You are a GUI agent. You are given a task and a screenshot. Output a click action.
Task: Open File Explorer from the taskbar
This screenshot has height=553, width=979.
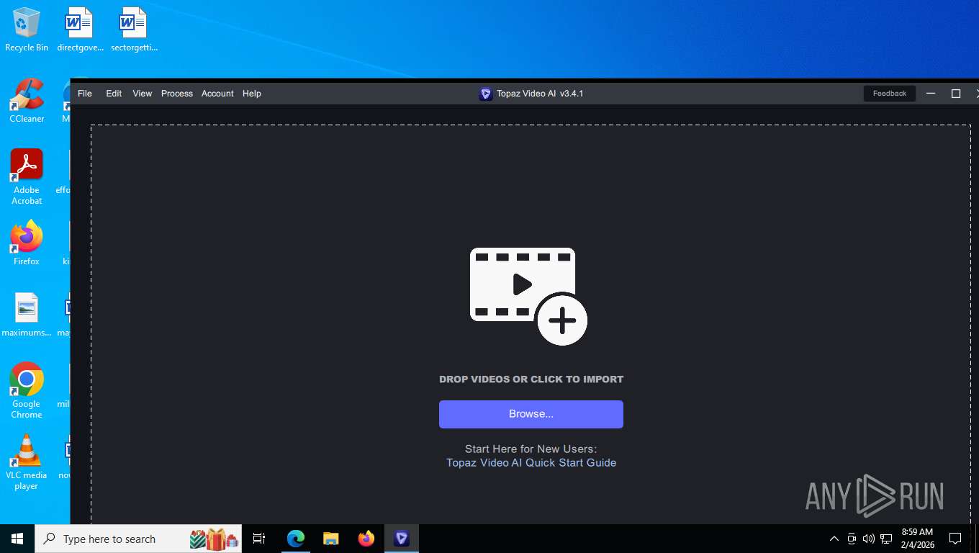coord(331,539)
